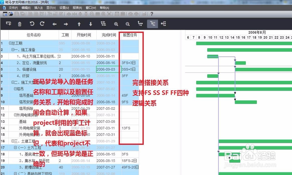Click the document icon left of 文件 menu
The width and height of the screenshot is (292, 175).
(4, 8)
